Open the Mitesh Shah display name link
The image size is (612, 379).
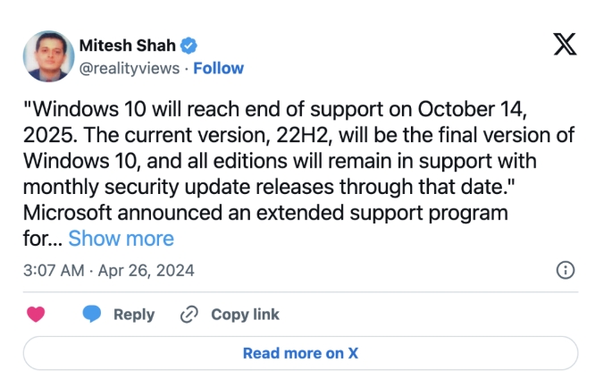pos(129,46)
